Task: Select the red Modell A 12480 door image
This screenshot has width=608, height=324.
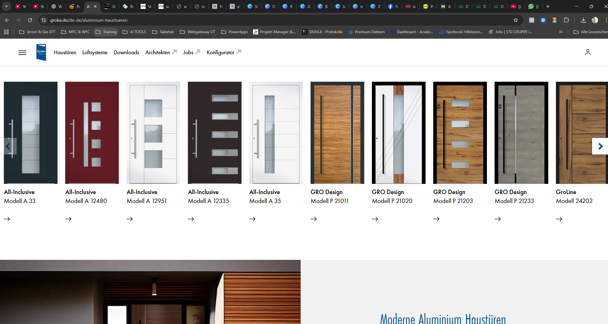Action: point(92,132)
